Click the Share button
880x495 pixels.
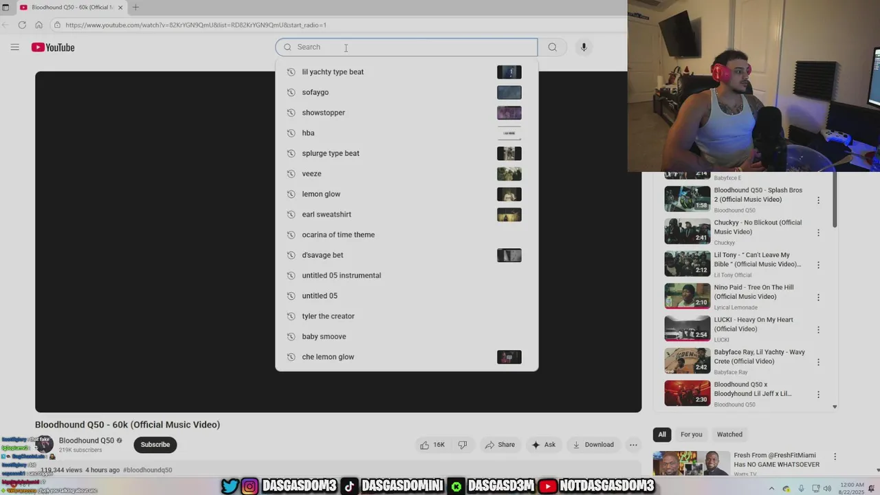pos(500,445)
